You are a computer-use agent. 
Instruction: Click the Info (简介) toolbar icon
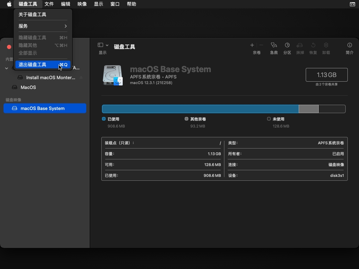350,45
